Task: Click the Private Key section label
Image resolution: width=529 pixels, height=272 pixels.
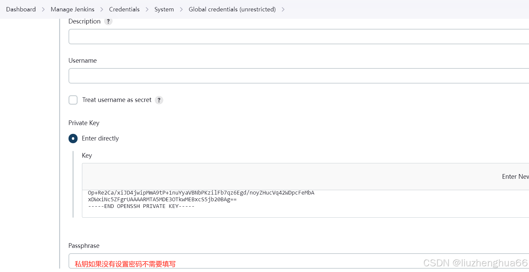Action: click(x=84, y=123)
